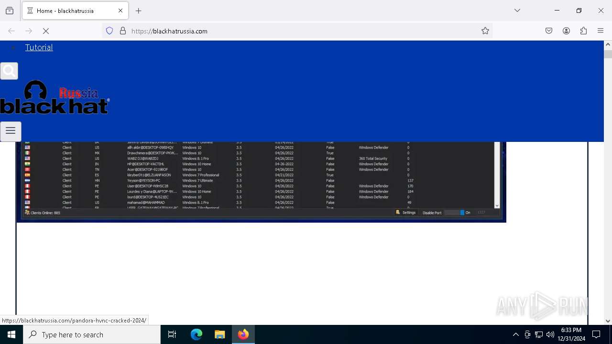Open the Save to Pocket icon
Screen dimensions: 612x344
tap(549, 31)
